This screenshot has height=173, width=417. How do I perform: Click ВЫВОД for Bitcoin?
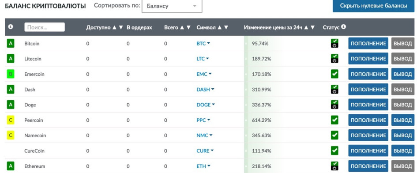click(402, 43)
